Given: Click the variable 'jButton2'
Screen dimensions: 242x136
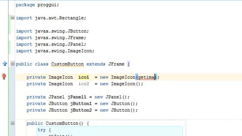Looking at the screenshot, I should click(x=81, y=110).
